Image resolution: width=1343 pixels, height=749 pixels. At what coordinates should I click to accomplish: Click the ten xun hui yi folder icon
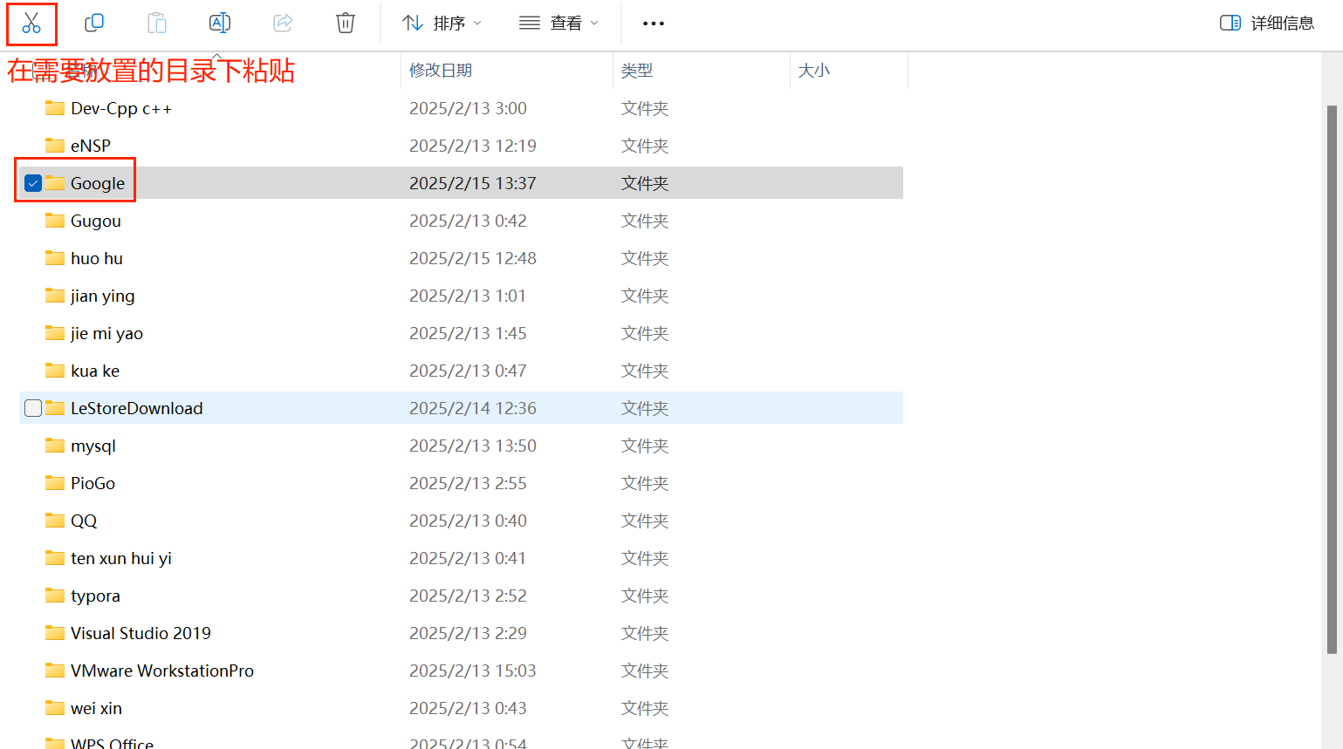(55, 558)
